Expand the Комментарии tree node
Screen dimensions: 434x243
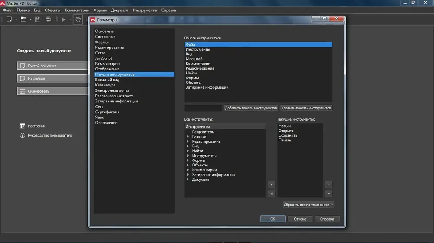coord(188,170)
